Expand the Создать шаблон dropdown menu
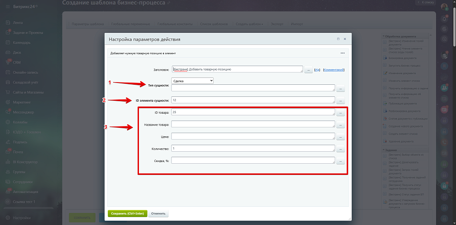The width and height of the screenshot is (456, 225). tap(249, 24)
